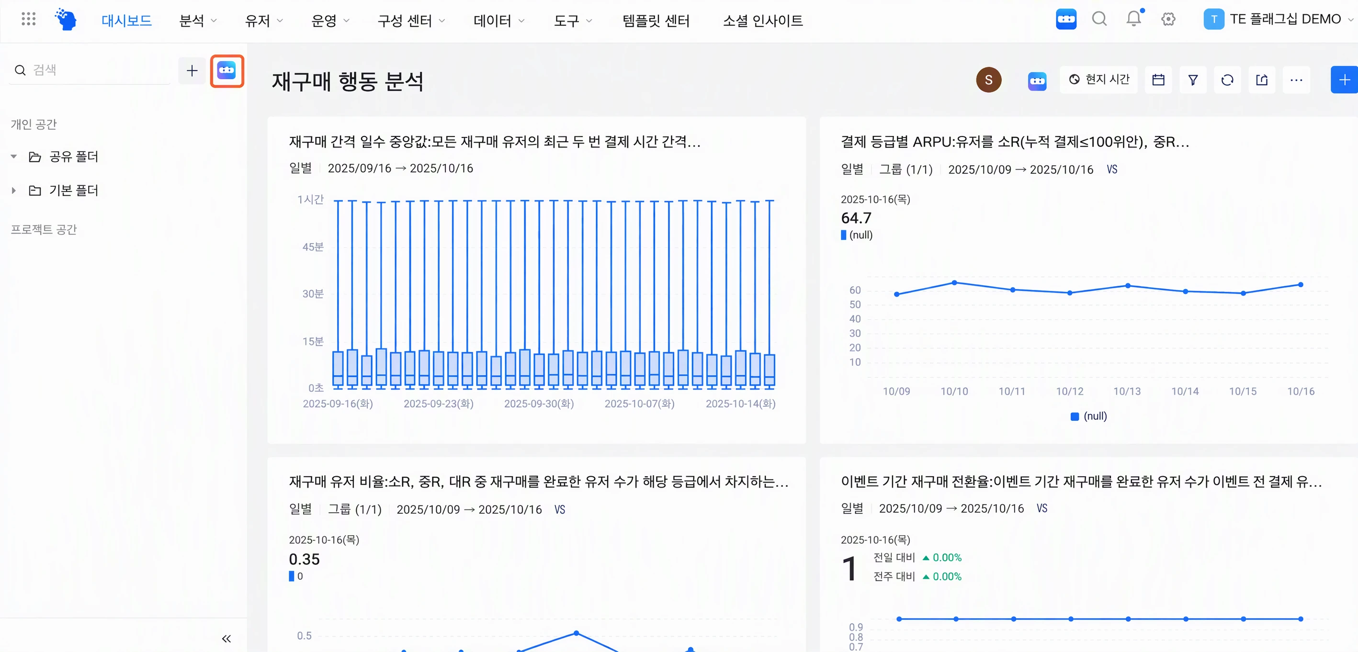This screenshot has width=1358, height=652.
Task: Select the 공유 폴더 folder
Action: pyautogui.click(x=73, y=157)
